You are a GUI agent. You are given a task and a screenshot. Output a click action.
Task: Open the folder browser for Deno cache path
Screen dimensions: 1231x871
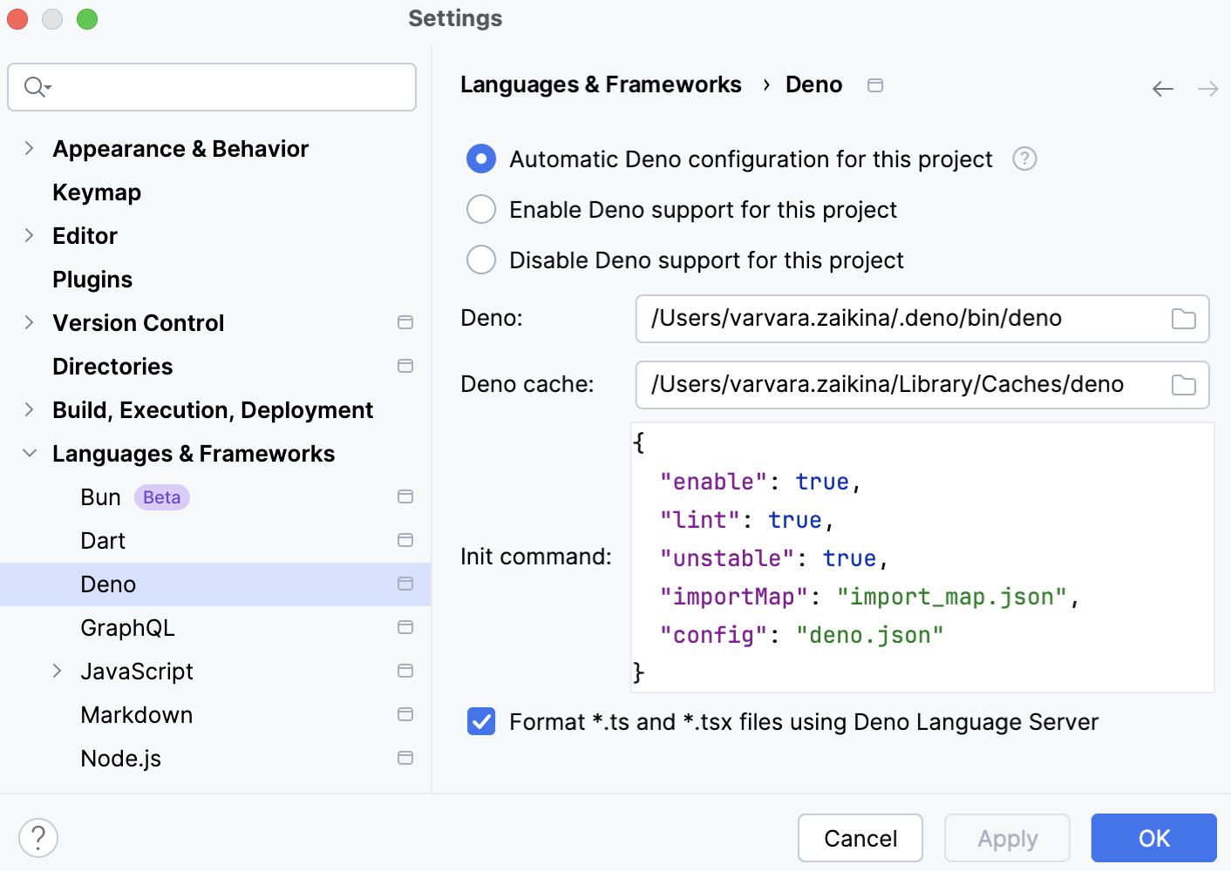click(1184, 385)
